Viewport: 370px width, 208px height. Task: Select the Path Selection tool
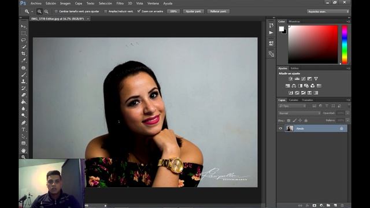23,136
